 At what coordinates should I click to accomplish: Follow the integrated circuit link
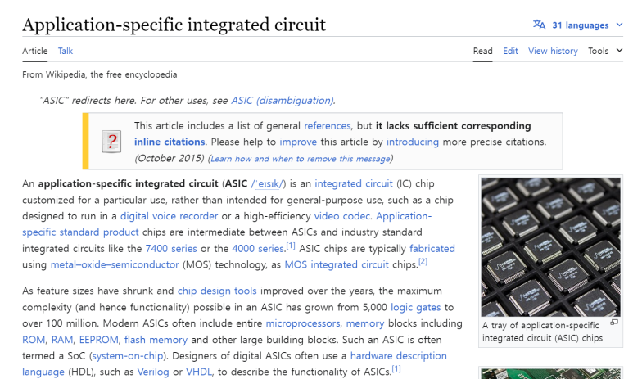point(353,183)
